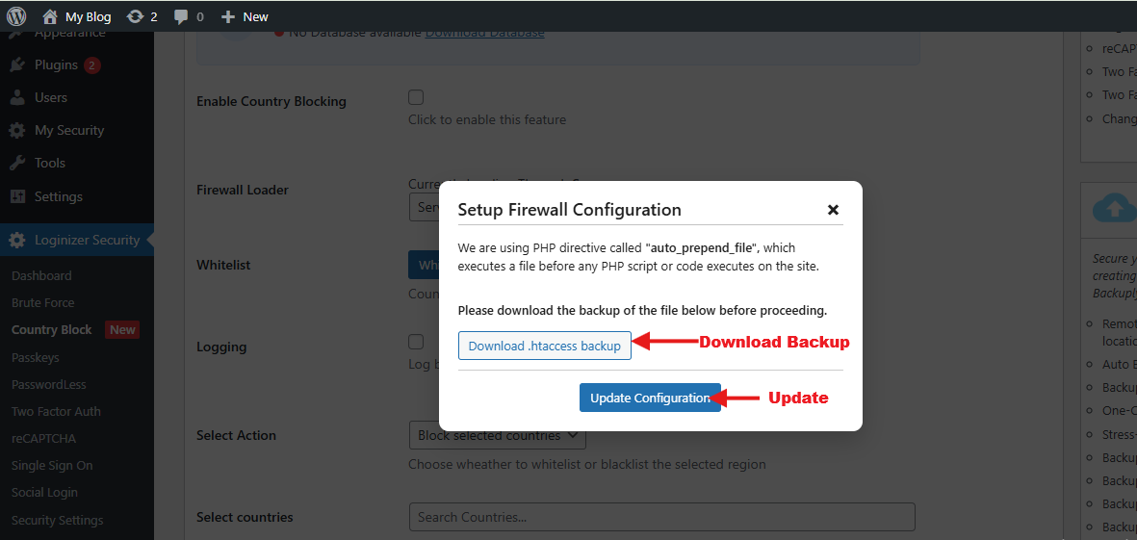The width and height of the screenshot is (1137, 540).
Task: Open the comments bubble icon
Action: tap(181, 16)
